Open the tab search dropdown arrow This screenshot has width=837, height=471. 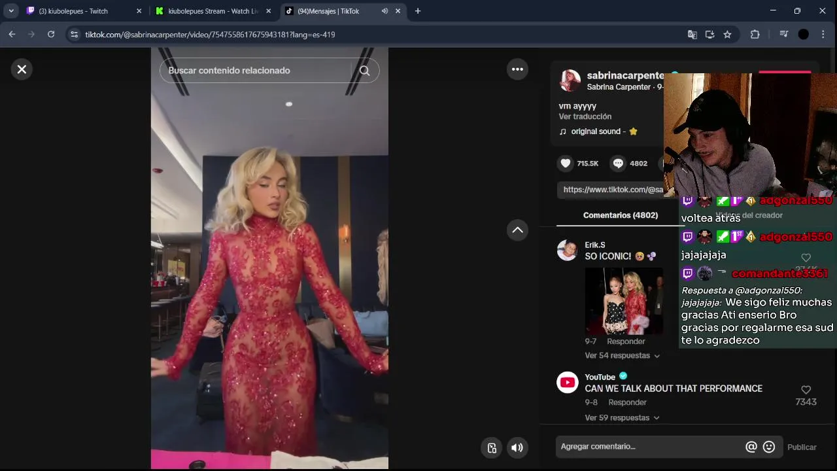pos(10,11)
